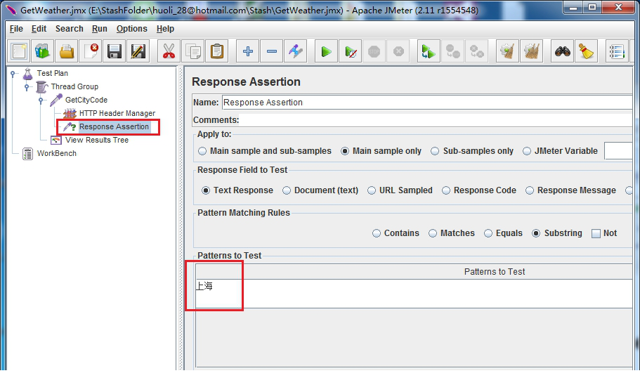The width and height of the screenshot is (640, 385).
Task: Click the Clear all double-broom icon
Action: (x=531, y=51)
